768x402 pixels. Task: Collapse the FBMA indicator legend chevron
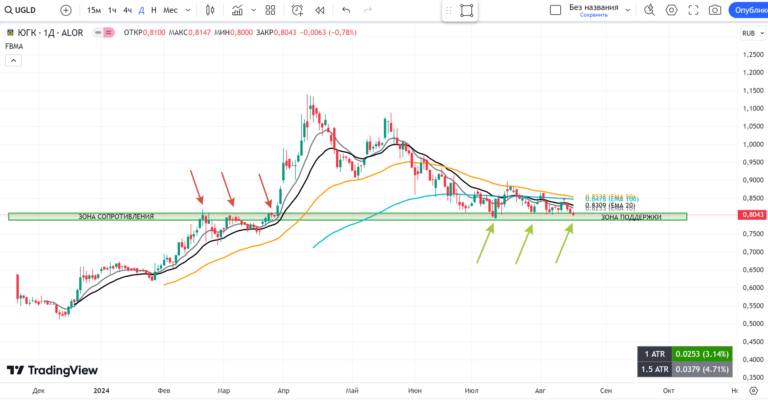(14, 60)
